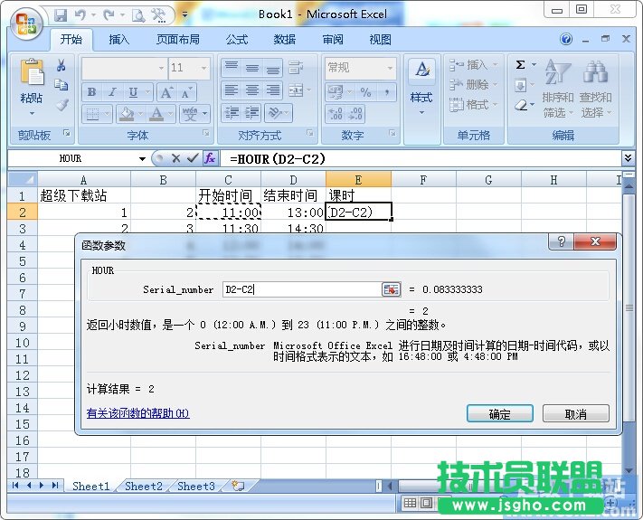The width and height of the screenshot is (643, 520).
Task: Expand the font size dropdown
Action: click(x=204, y=68)
